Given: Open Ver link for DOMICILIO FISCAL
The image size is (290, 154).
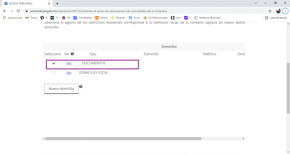Looking at the screenshot, I should pyautogui.click(x=69, y=73).
